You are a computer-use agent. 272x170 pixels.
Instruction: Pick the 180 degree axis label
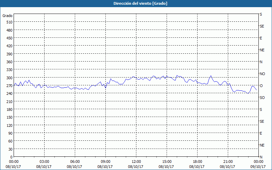[10, 109]
